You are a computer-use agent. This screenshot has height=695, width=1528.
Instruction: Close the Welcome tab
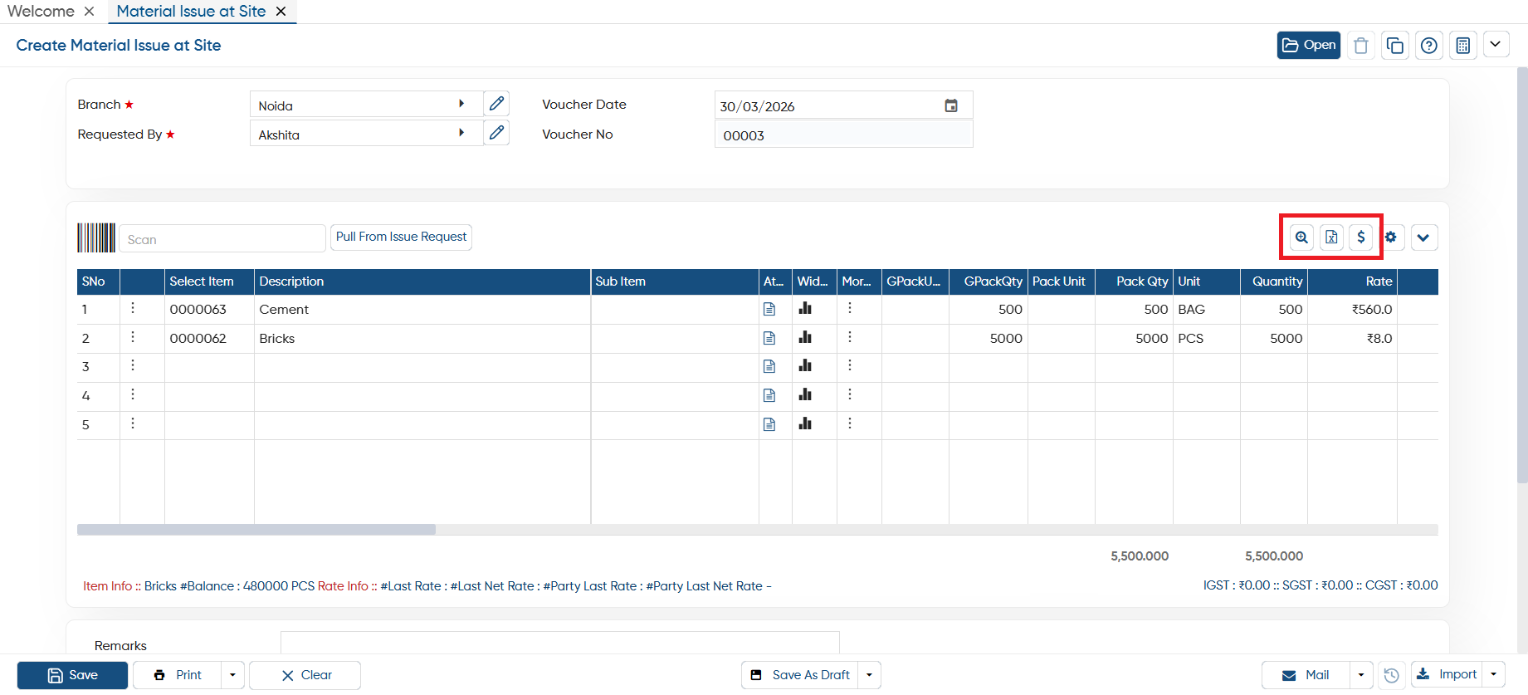click(89, 12)
